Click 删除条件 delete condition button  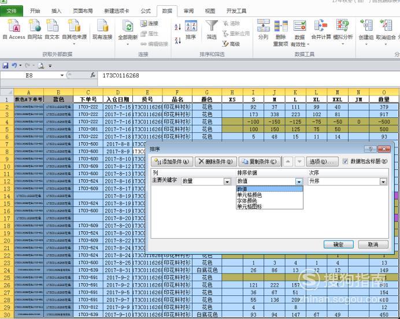pyautogui.click(x=216, y=161)
